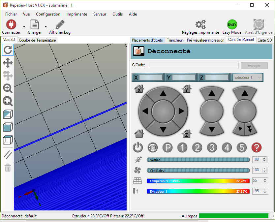The image size is (275, 222).
Task: Raise Z axis with up arrow
Action: point(212,93)
